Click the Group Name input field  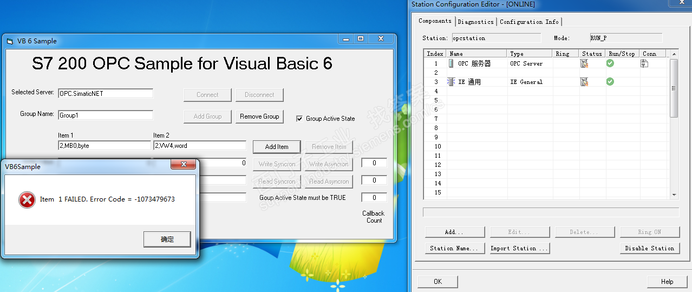coord(105,115)
